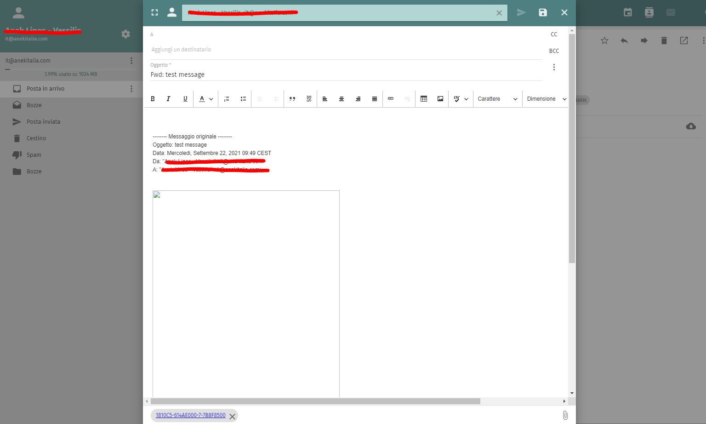Open the text color dropdown

(x=206, y=99)
